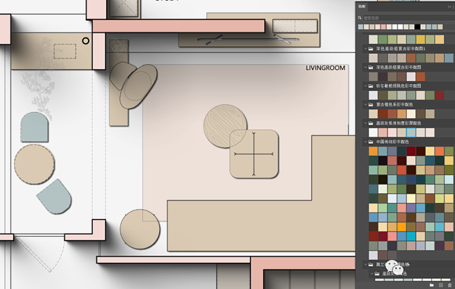Click the search magnifier icon in Swatches panel

[x=359, y=18]
